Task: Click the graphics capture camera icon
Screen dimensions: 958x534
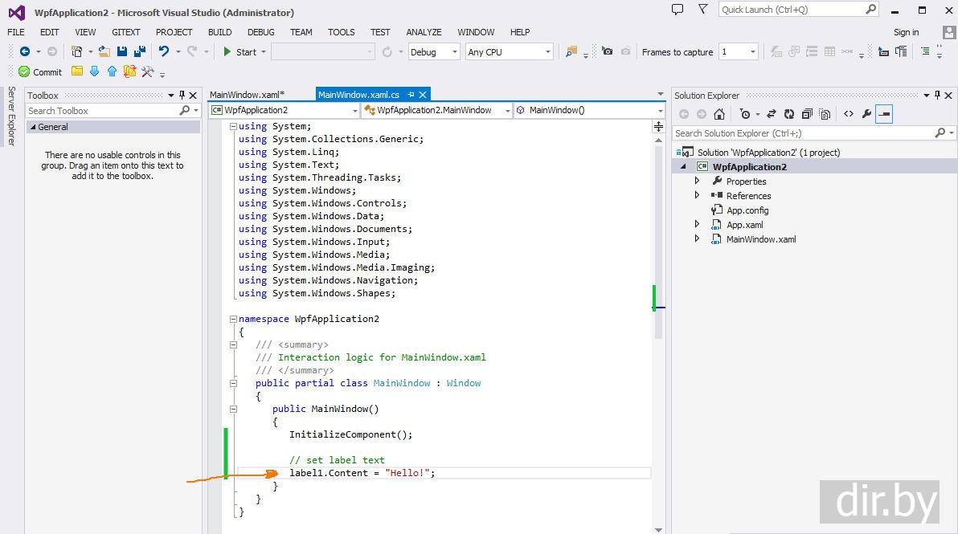Action: 608,51
